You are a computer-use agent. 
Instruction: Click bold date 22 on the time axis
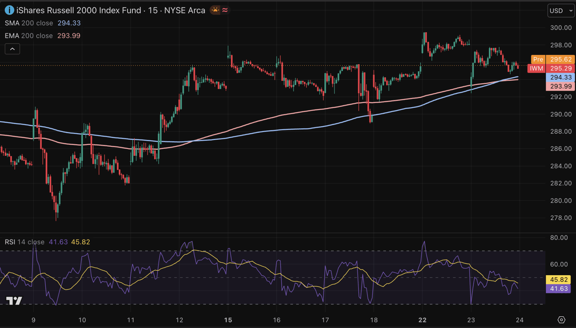(422, 320)
